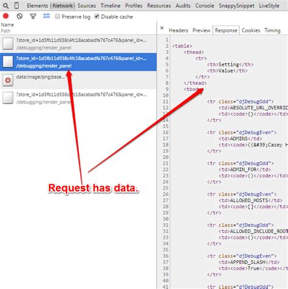
Task: Click the magnifier inspect element icon
Action: point(6,6)
